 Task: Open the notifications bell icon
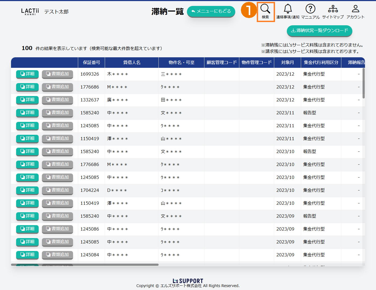point(288,9)
